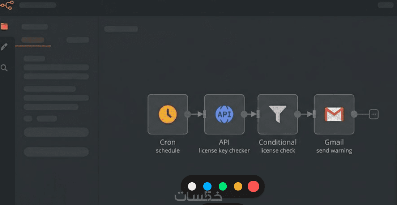Open the search magnifier in sidebar

4,68
